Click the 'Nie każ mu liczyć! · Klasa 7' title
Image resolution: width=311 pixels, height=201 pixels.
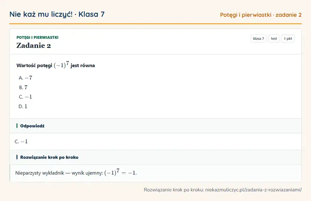coord(57,14)
